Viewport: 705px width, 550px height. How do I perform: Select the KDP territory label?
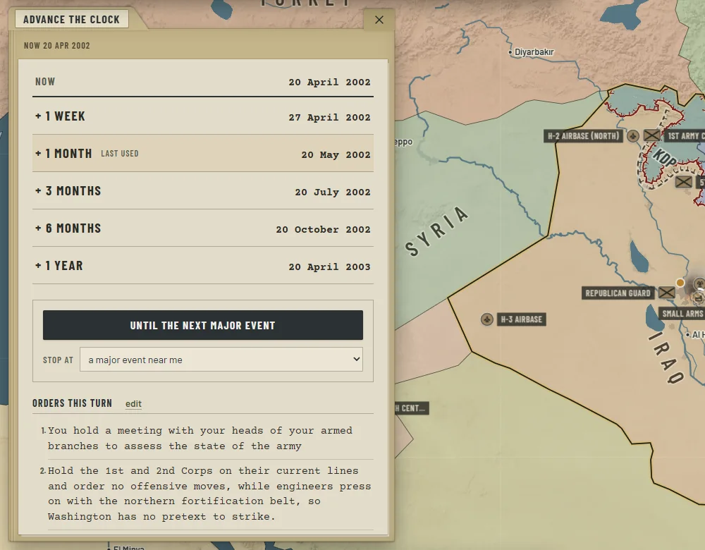pyautogui.click(x=665, y=158)
